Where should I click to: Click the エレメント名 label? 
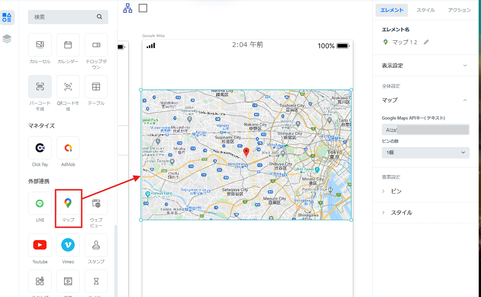(x=396, y=29)
